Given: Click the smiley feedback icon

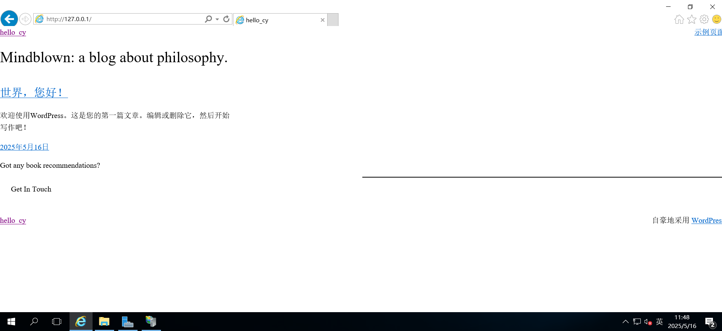Looking at the screenshot, I should click(716, 19).
